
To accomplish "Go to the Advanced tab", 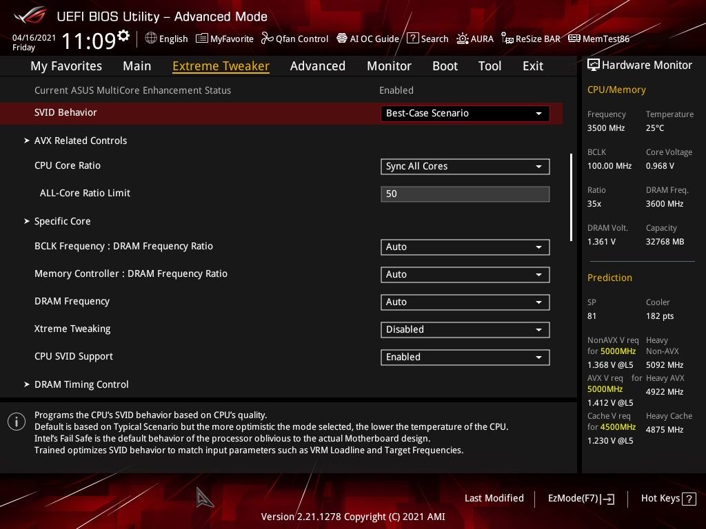I will point(318,66).
